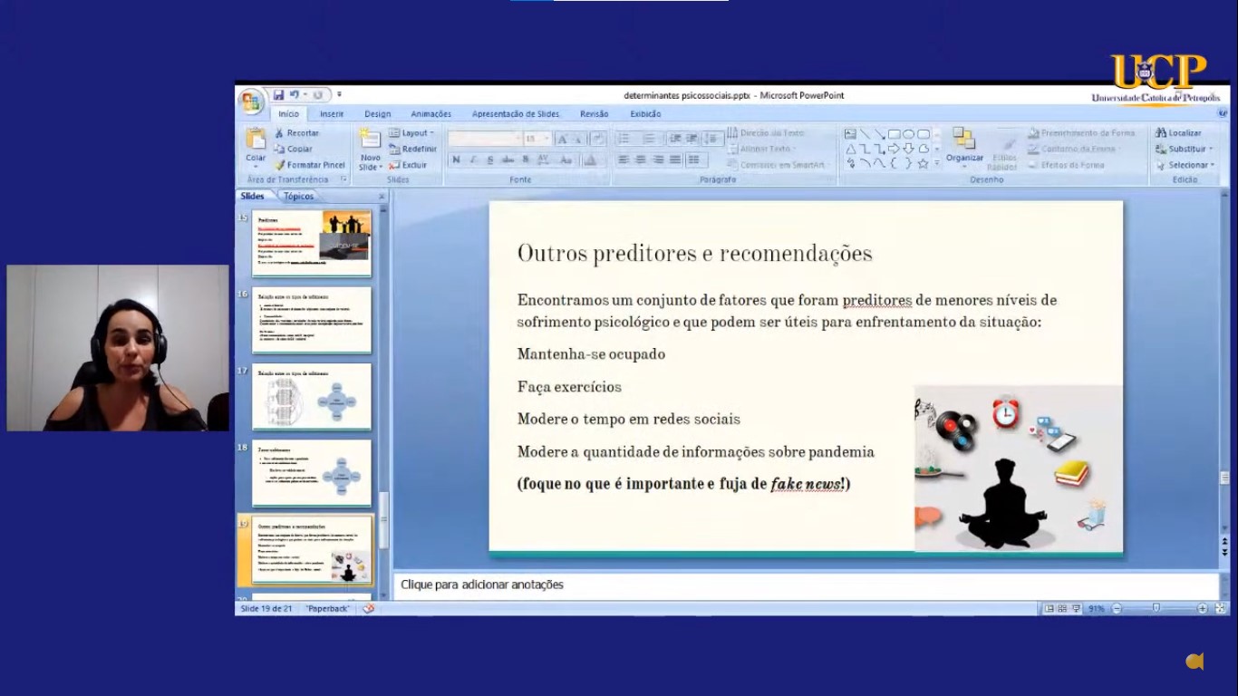Cut selection with Recortar
Screen dimensions: 1238x696
[296, 133]
